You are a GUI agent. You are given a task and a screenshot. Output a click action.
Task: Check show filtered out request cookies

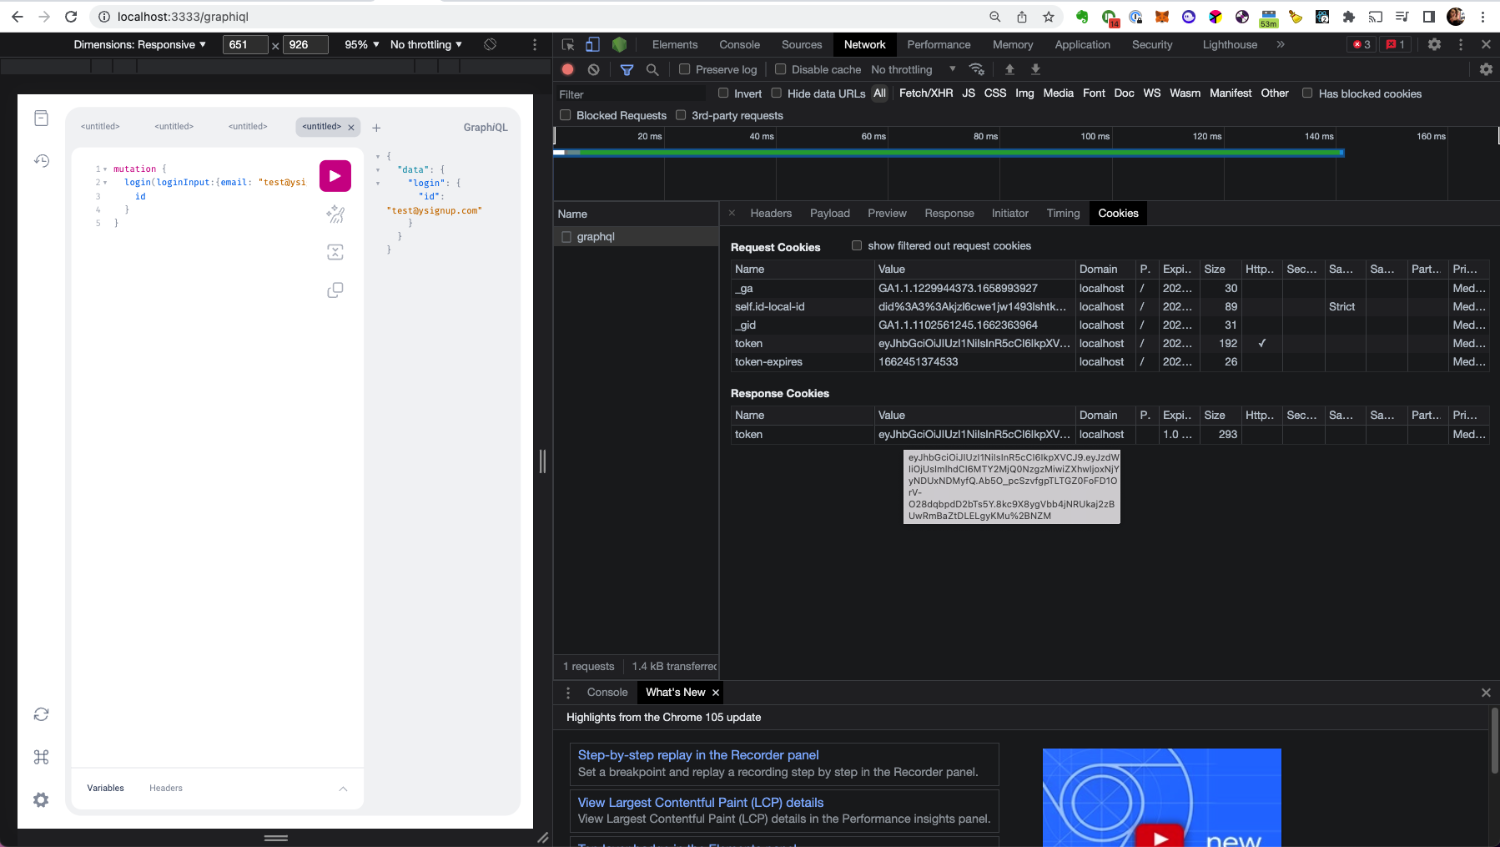pyautogui.click(x=857, y=245)
